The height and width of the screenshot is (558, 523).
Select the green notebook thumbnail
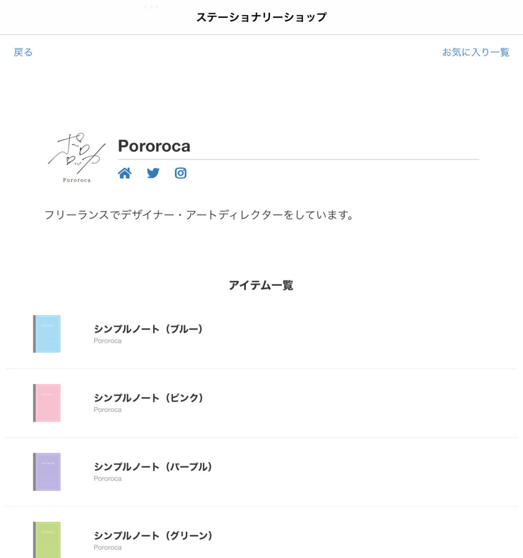(47, 539)
